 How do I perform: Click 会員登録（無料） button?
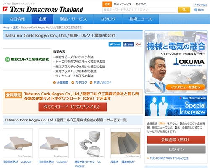[x=176, y=139]
